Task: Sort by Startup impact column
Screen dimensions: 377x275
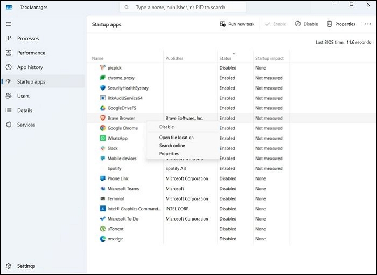Action: [269, 58]
